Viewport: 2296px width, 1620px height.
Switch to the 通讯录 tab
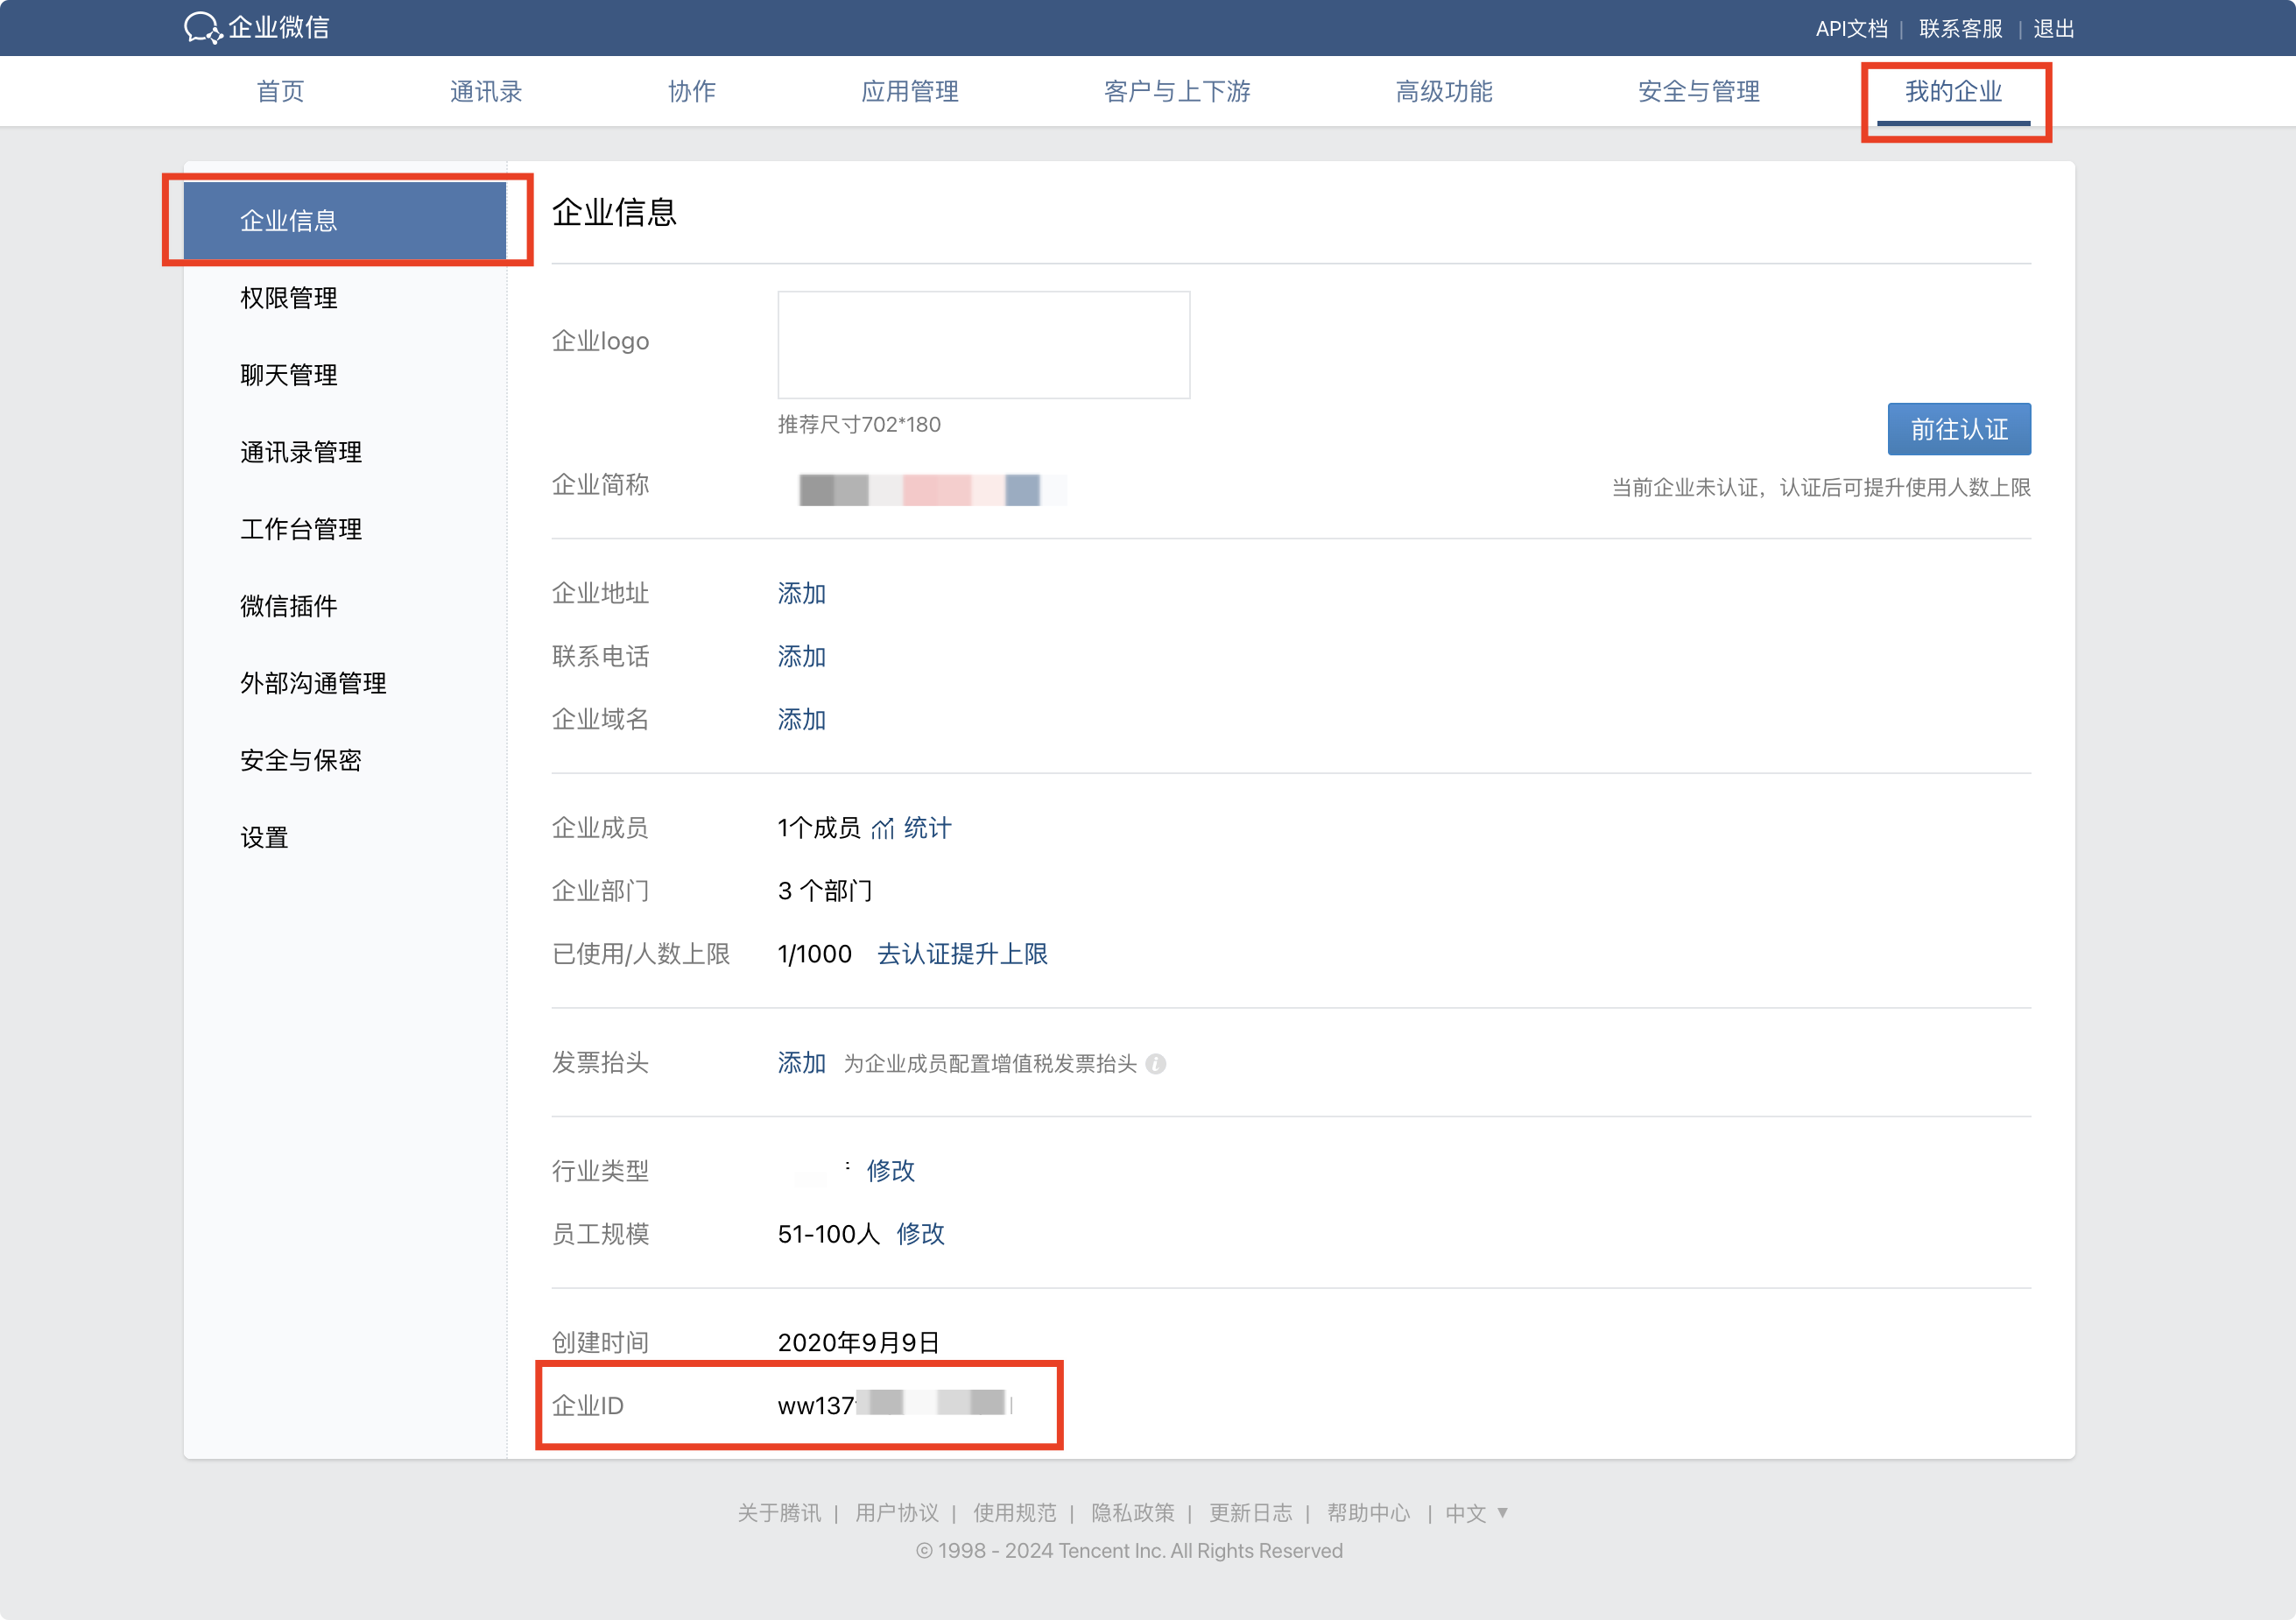click(486, 92)
